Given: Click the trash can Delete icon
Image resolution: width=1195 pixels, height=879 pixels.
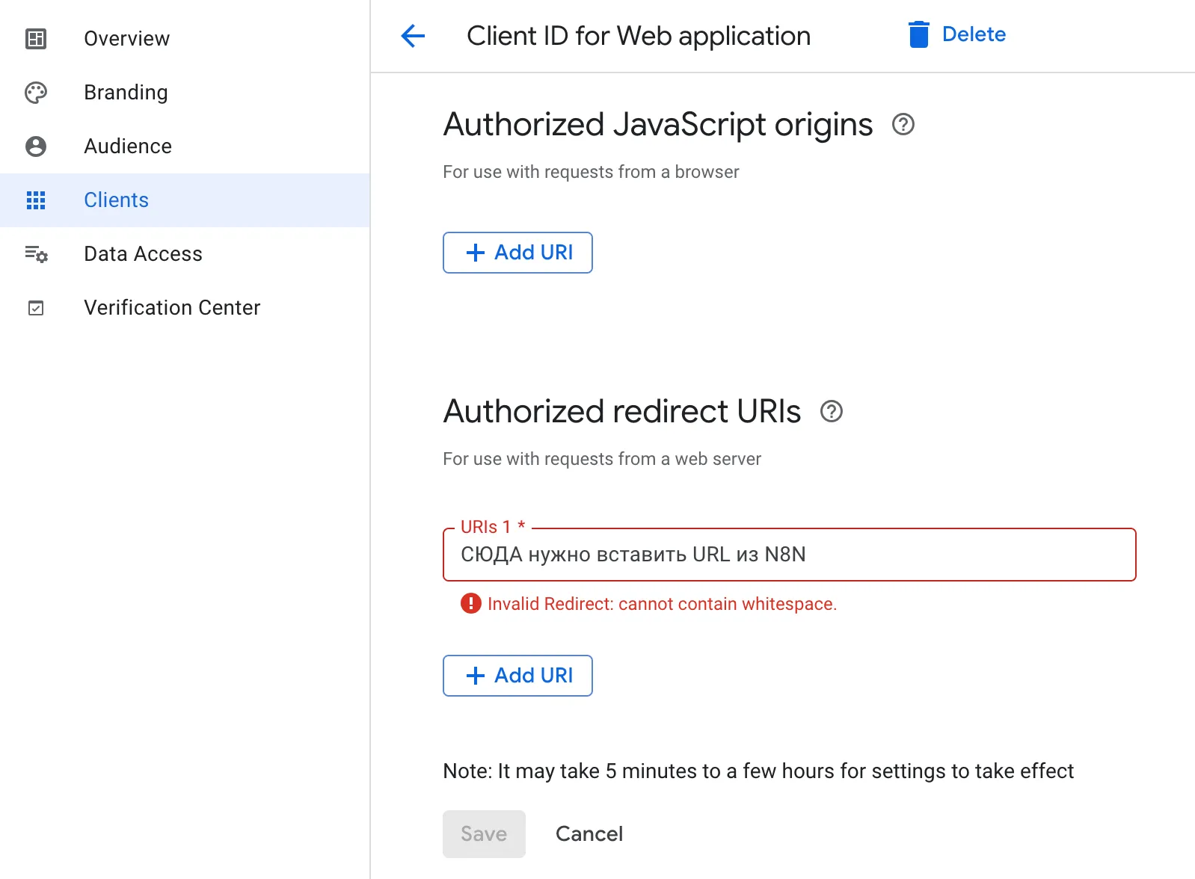Looking at the screenshot, I should tap(918, 34).
